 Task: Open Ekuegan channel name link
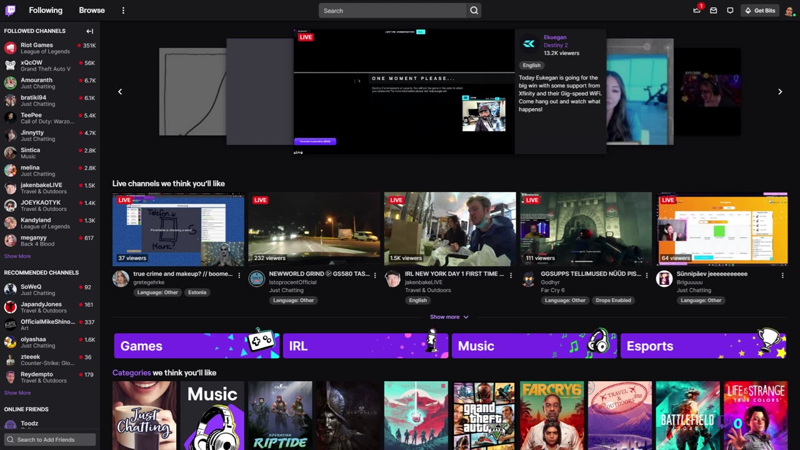[x=556, y=37]
